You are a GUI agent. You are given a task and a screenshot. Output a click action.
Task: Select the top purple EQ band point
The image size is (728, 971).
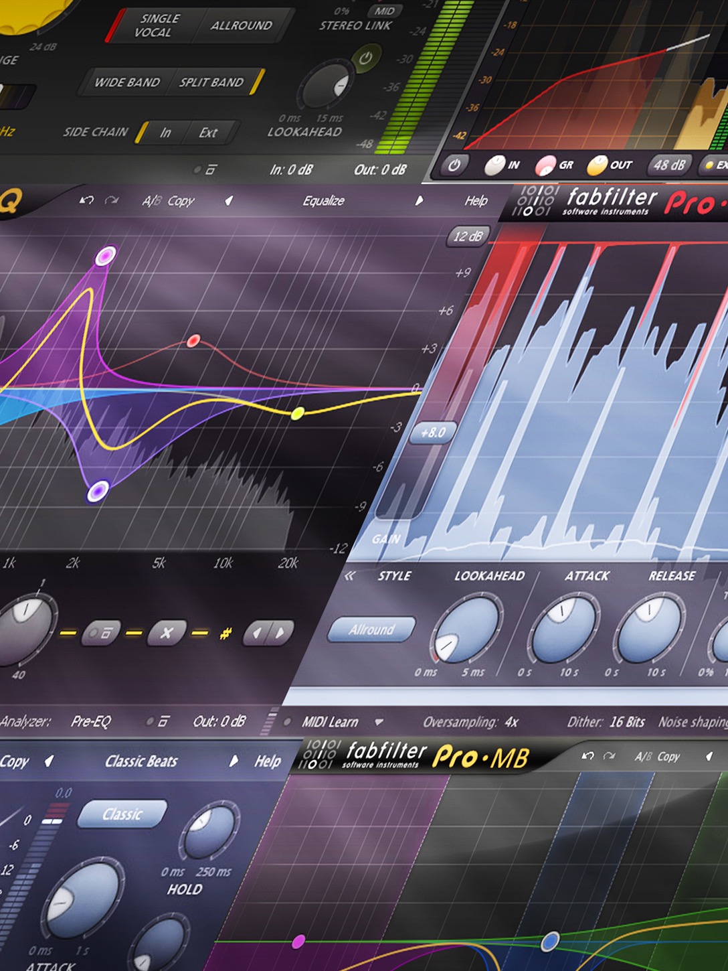click(x=105, y=256)
